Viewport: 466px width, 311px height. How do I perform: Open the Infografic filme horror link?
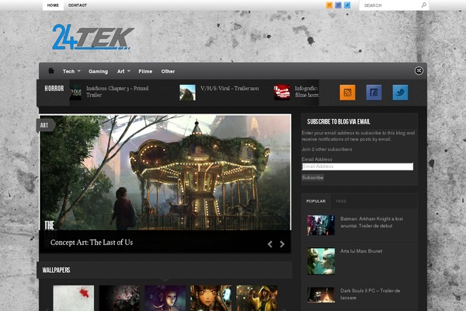coord(307,92)
